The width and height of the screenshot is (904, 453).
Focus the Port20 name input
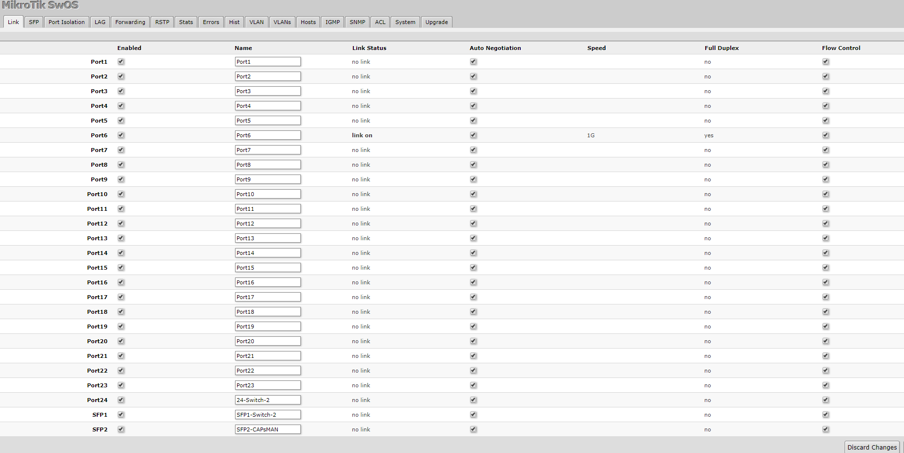[268, 341]
